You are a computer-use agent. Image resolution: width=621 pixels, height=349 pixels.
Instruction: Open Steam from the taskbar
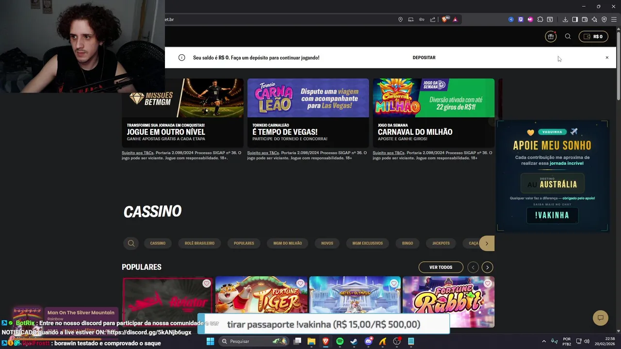tap(354, 341)
